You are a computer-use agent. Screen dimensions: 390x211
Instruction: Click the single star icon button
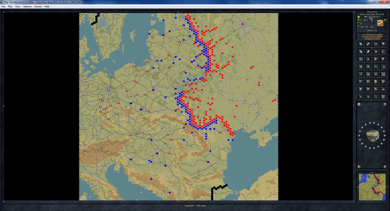click(376, 52)
